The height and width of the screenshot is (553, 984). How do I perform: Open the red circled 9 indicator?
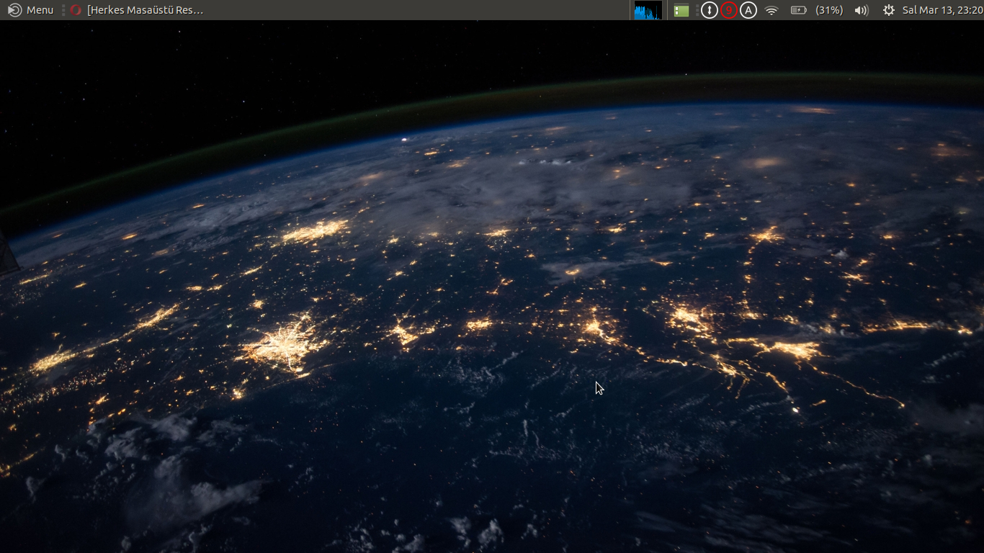[x=729, y=10]
